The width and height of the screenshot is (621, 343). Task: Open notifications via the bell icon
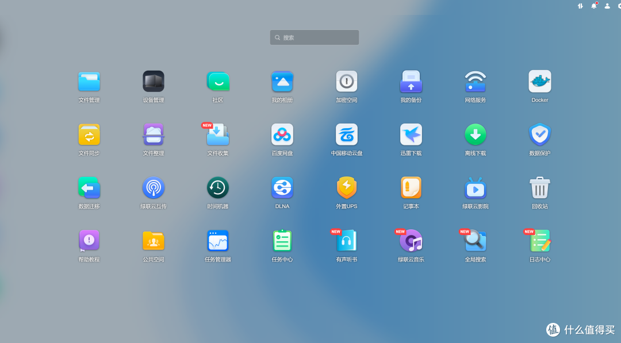click(x=593, y=6)
